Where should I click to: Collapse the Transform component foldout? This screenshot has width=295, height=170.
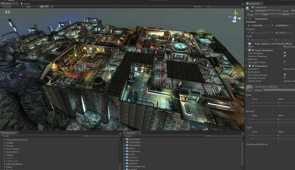point(247,19)
